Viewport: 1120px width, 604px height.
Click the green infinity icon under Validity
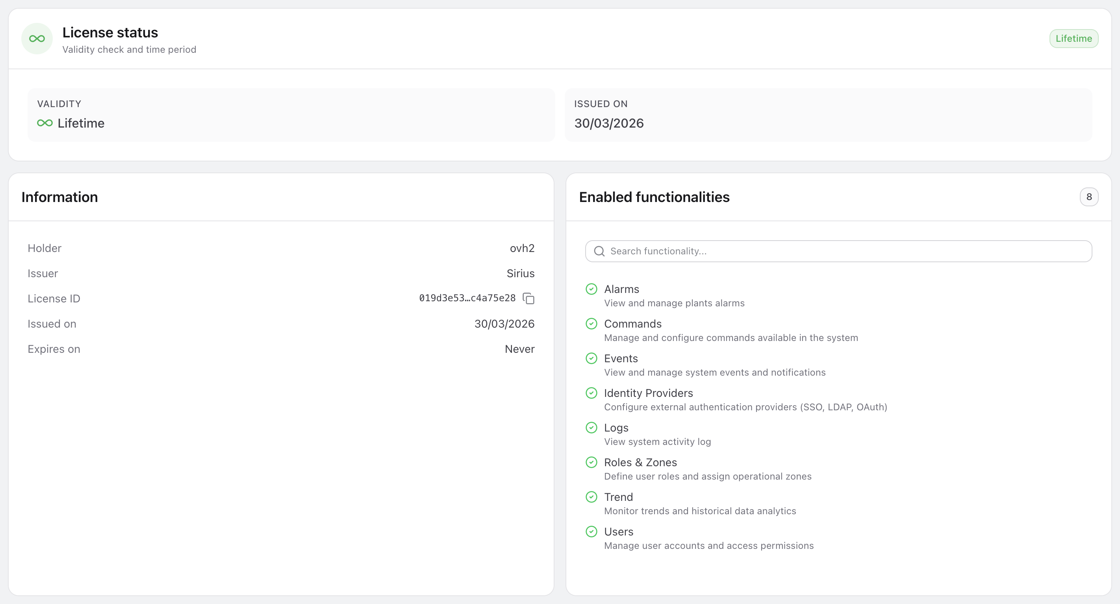point(45,123)
